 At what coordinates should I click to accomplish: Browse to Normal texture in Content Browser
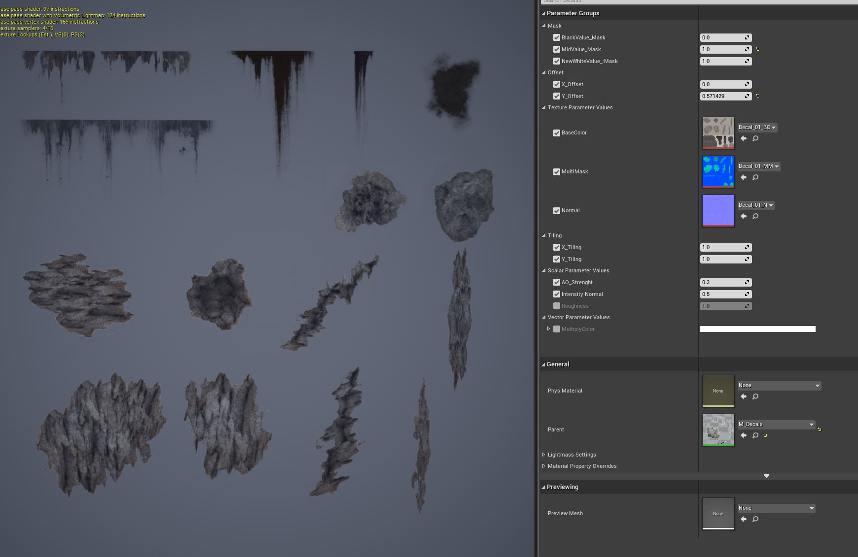[x=755, y=216]
